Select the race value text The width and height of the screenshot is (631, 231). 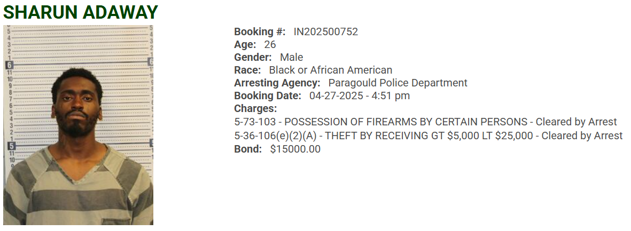click(330, 70)
